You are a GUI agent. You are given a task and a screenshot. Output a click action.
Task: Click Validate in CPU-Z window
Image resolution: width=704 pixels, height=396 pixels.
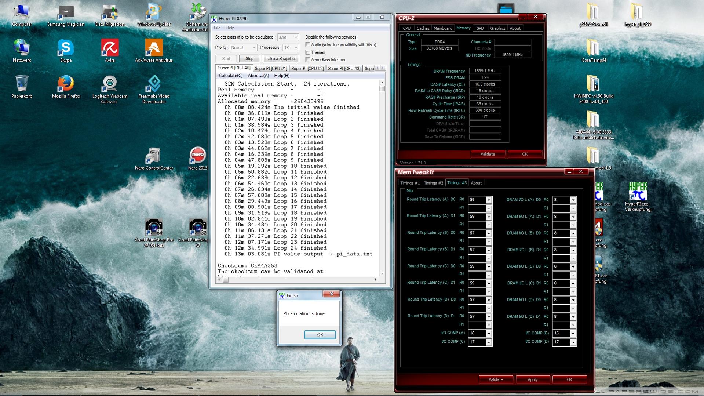coord(488,154)
